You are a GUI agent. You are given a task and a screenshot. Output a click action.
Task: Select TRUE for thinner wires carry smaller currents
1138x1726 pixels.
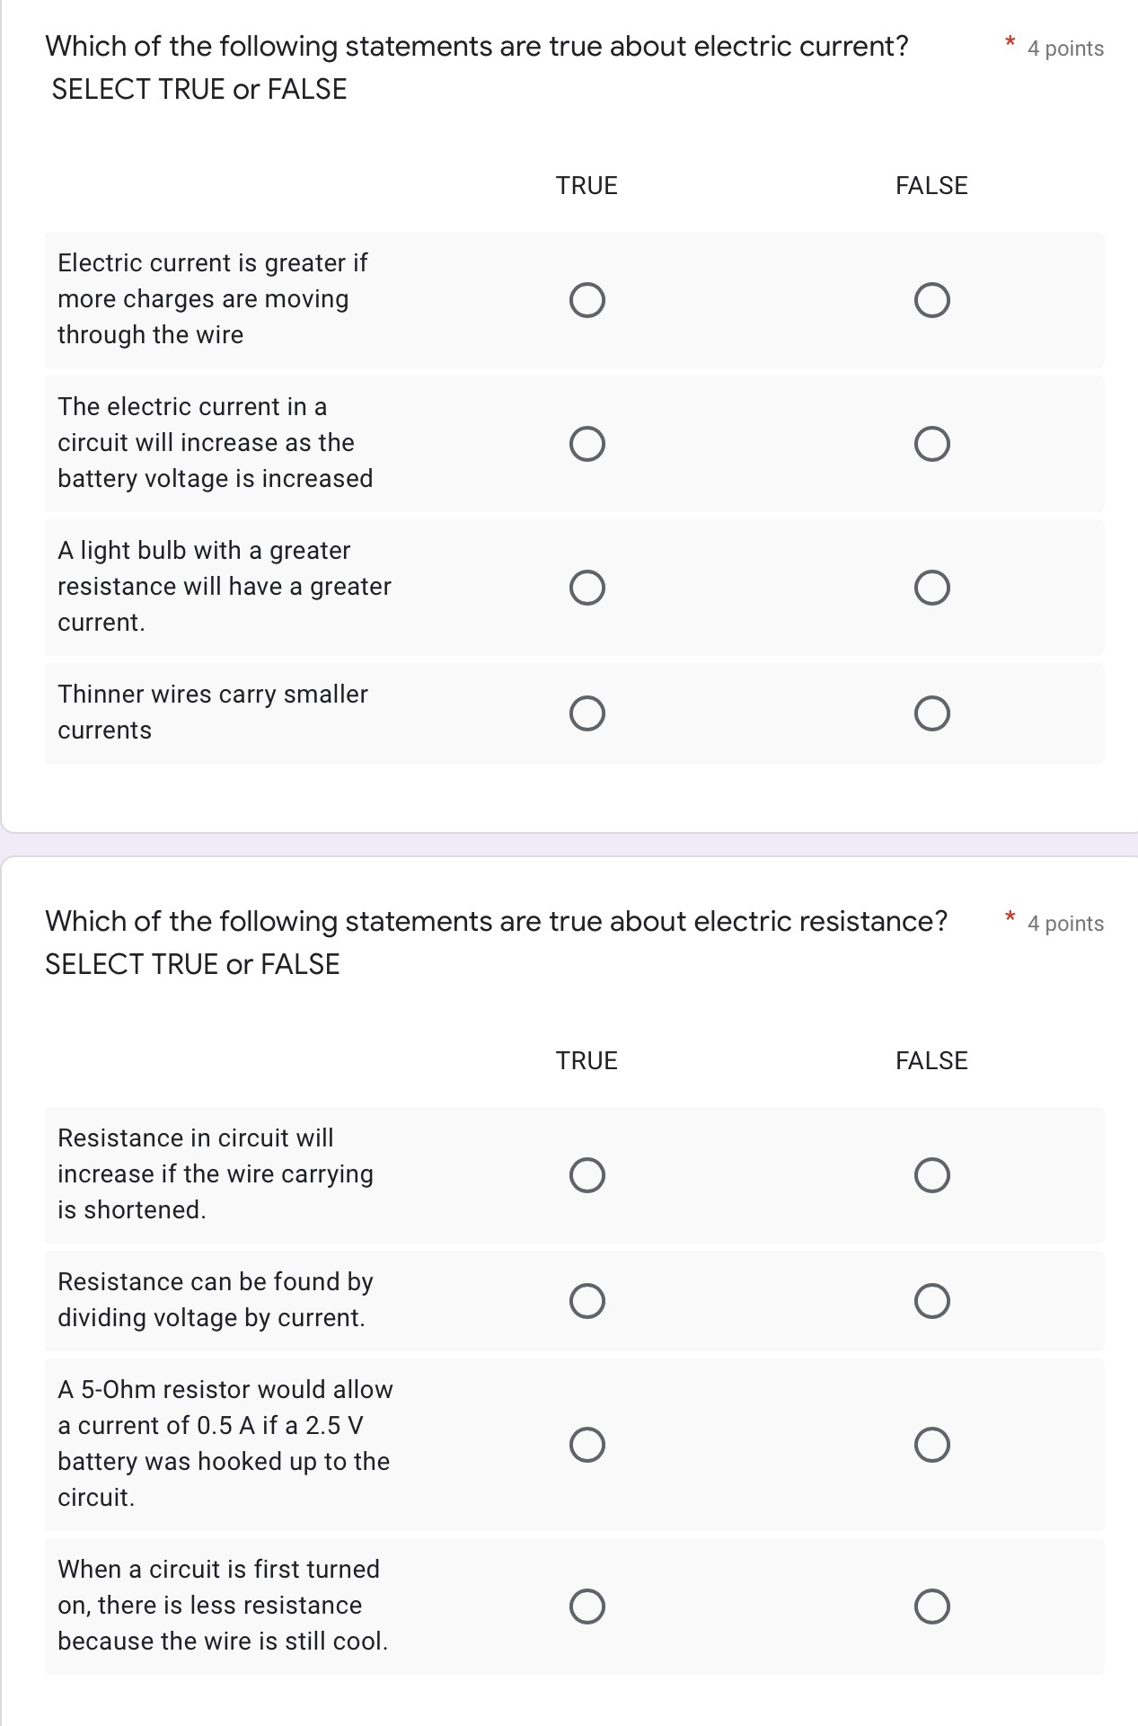point(587,713)
